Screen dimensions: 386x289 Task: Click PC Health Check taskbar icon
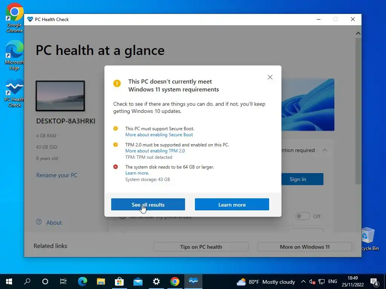[193, 281]
